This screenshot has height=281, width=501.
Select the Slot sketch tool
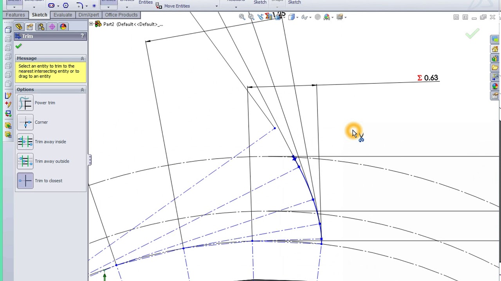click(x=51, y=5)
